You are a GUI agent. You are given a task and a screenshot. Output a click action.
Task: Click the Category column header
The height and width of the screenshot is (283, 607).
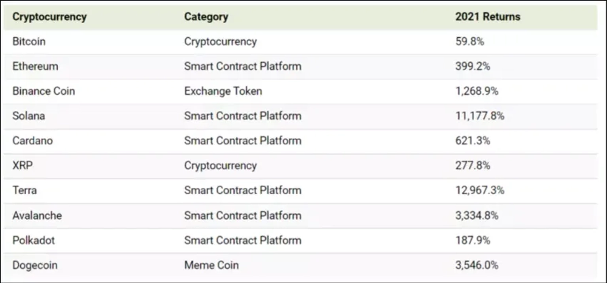(x=206, y=17)
